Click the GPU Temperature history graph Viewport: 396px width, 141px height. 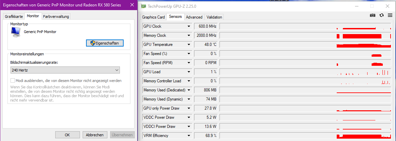tap(306, 45)
